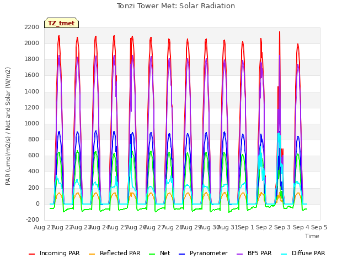Click the purple BF5 PAR legend swatch
353x264 pixels.
click(x=240, y=254)
